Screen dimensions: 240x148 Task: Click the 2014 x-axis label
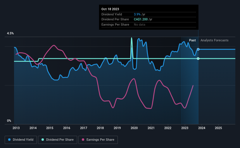pyautogui.click(x=33, y=128)
